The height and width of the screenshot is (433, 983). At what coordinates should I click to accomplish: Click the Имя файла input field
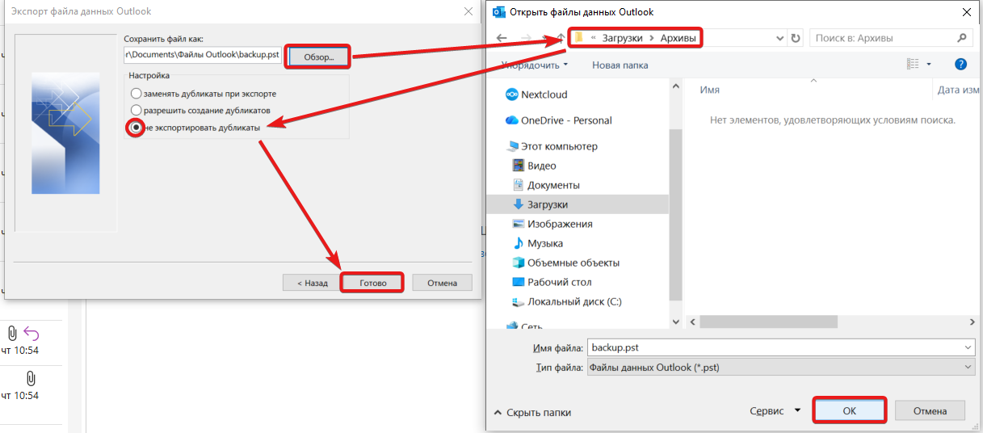click(x=780, y=347)
